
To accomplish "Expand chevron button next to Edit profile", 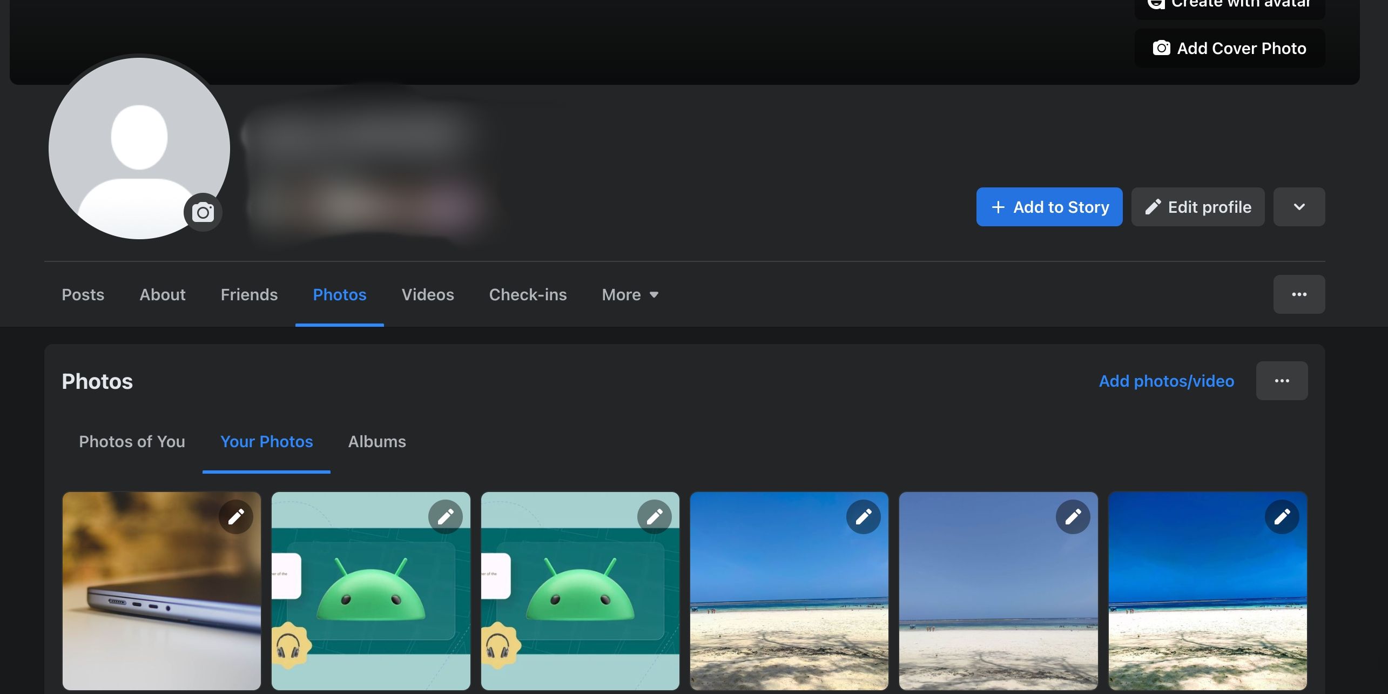I will (1299, 207).
